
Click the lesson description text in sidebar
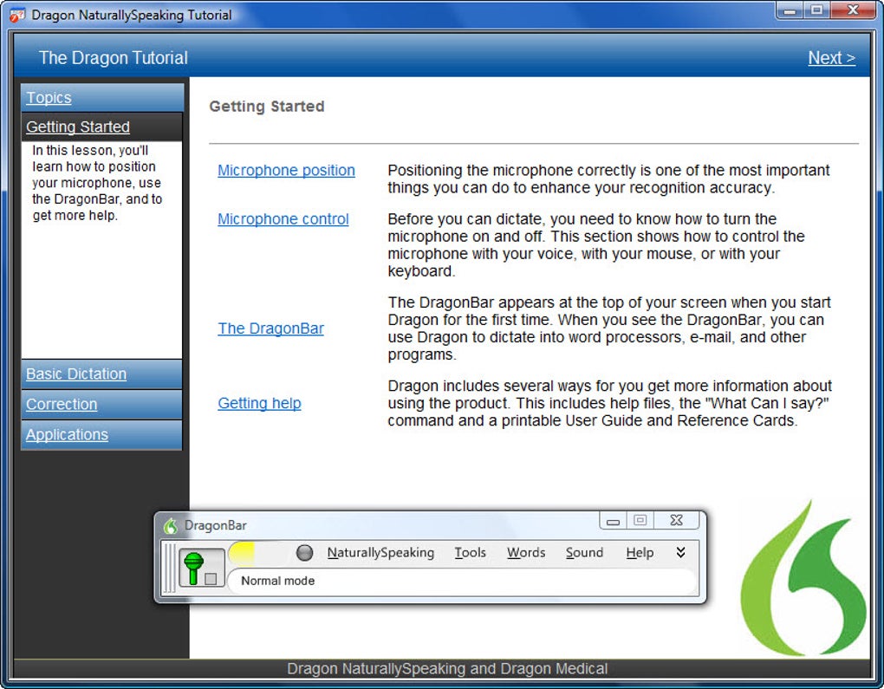(97, 183)
